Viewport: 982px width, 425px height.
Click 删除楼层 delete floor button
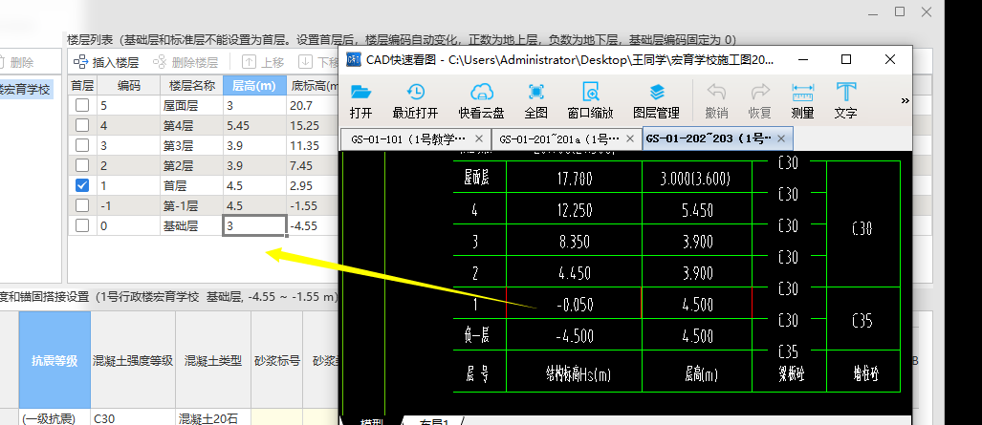185,62
